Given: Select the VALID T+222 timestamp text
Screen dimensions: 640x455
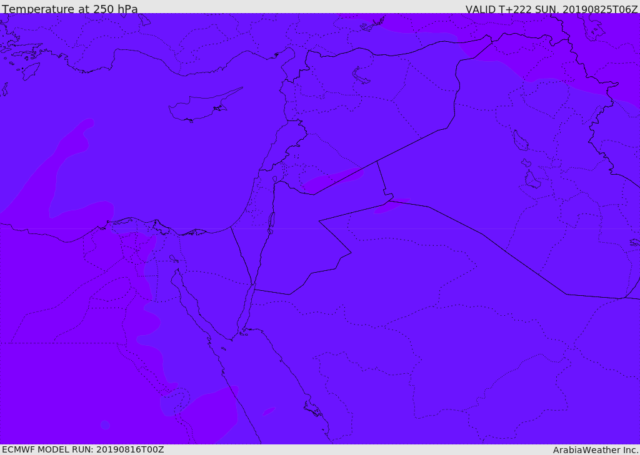Looking at the screenshot, I should pyautogui.click(x=551, y=9).
